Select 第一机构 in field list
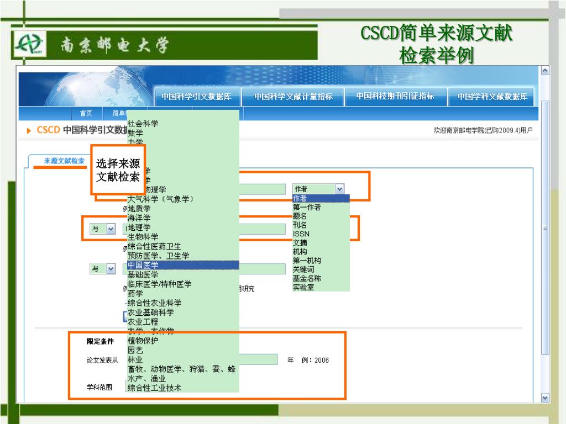 [321, 261]
